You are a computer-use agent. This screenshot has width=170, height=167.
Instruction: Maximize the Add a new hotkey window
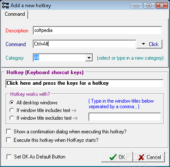(149, 6)
